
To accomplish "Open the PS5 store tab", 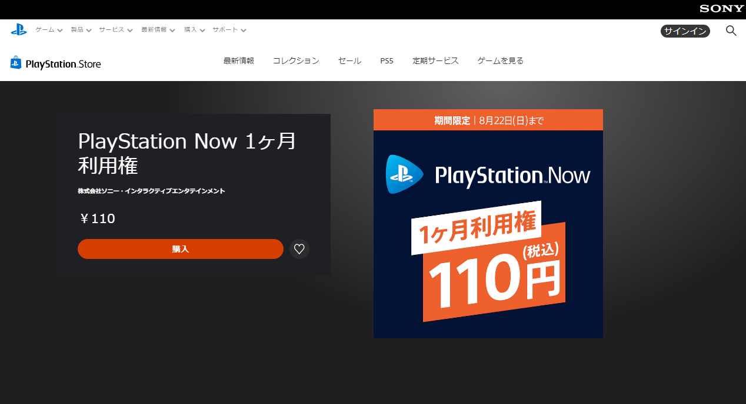I will tap(387, 60).
